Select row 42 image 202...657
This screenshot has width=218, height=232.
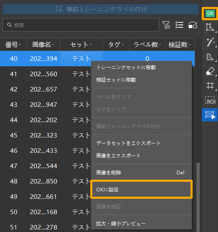pos(44,89)
